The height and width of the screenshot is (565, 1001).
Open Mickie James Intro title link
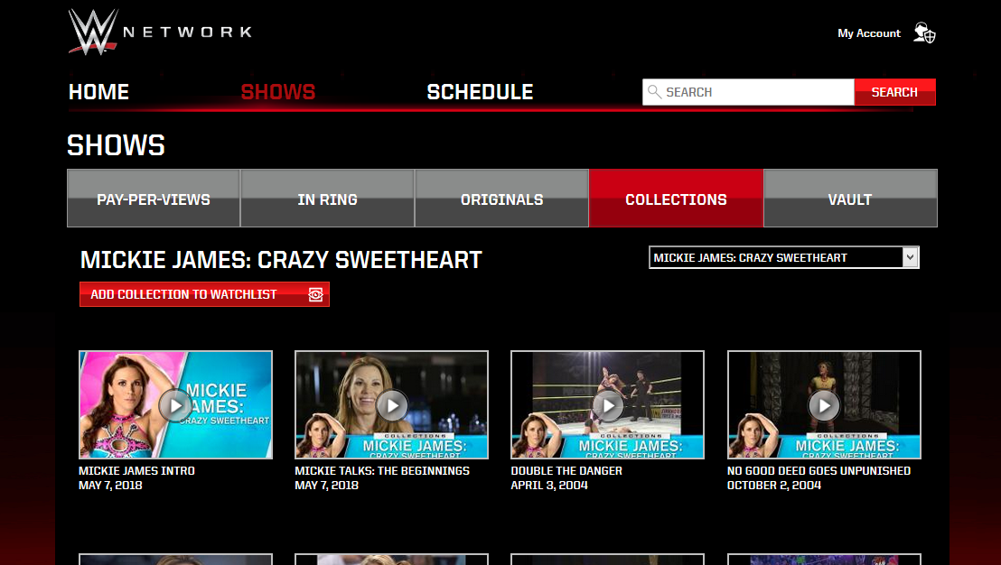(136, 470)
